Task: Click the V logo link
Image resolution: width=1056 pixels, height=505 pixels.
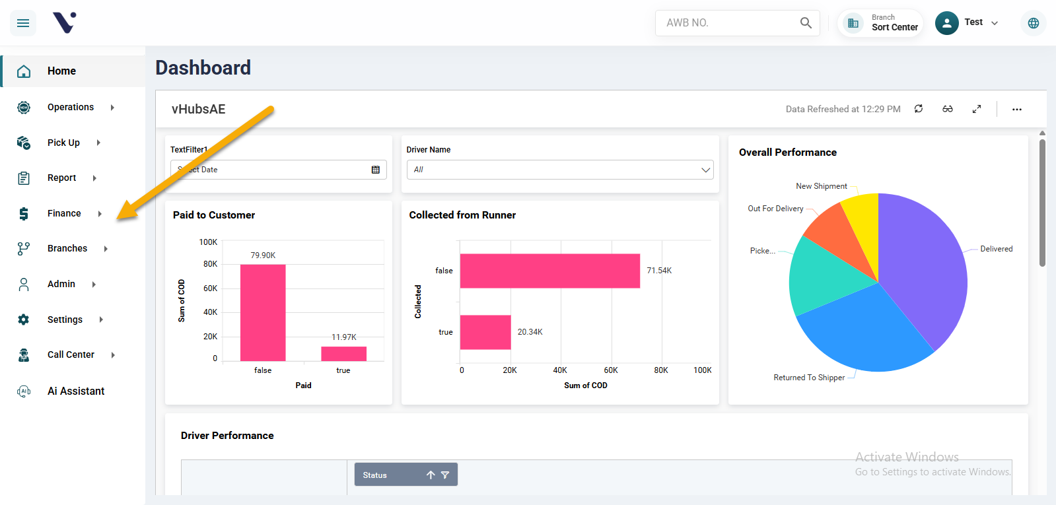Action: (64, 23)
